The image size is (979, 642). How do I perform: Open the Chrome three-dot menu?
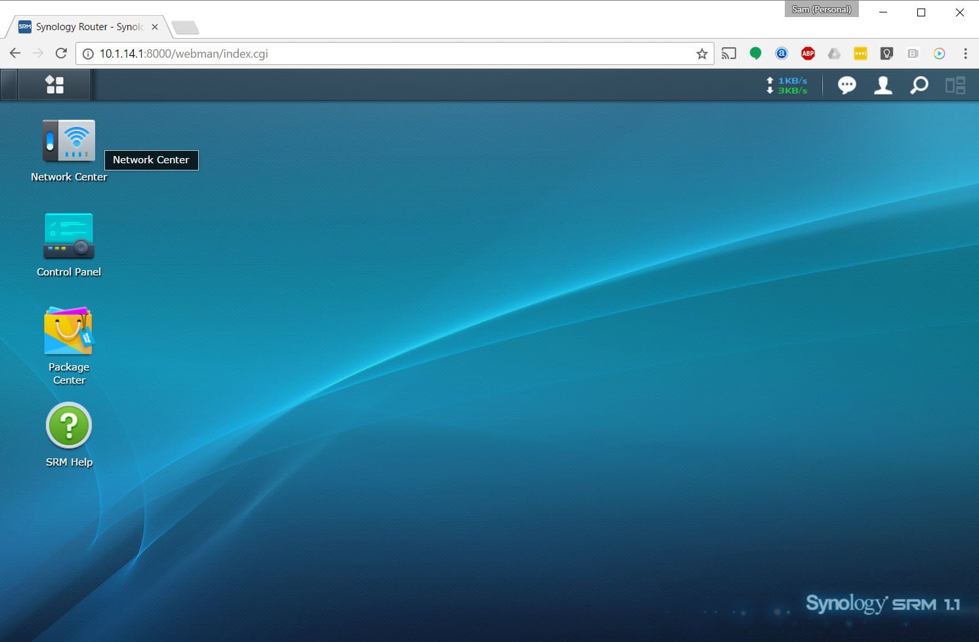965,54
